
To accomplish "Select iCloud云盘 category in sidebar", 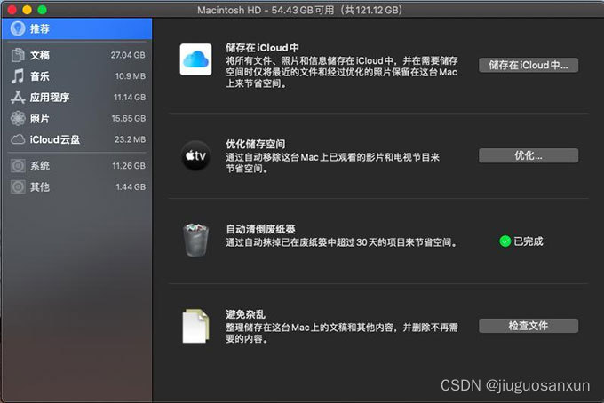I will (76, 139).
